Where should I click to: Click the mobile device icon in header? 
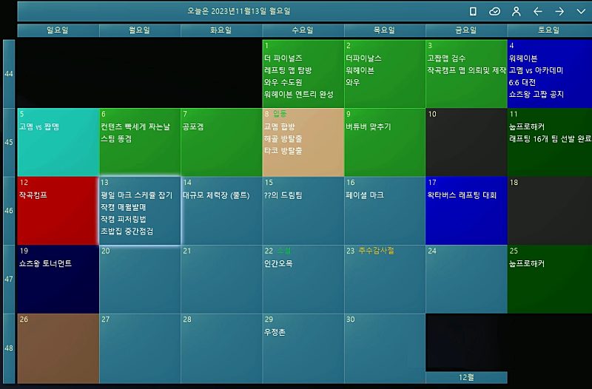pyautogui.click(x=473, y=12)
